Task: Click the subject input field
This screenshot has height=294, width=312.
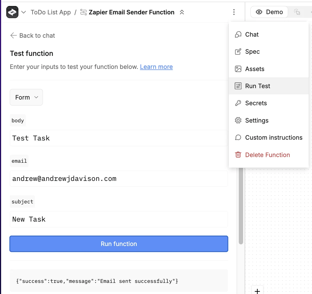Action: point(119,219)
